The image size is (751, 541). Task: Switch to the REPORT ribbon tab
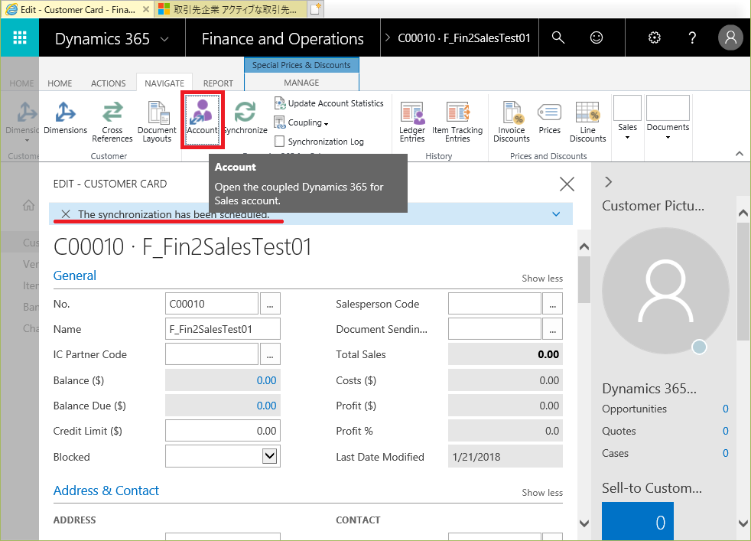(x=218, y=83)
